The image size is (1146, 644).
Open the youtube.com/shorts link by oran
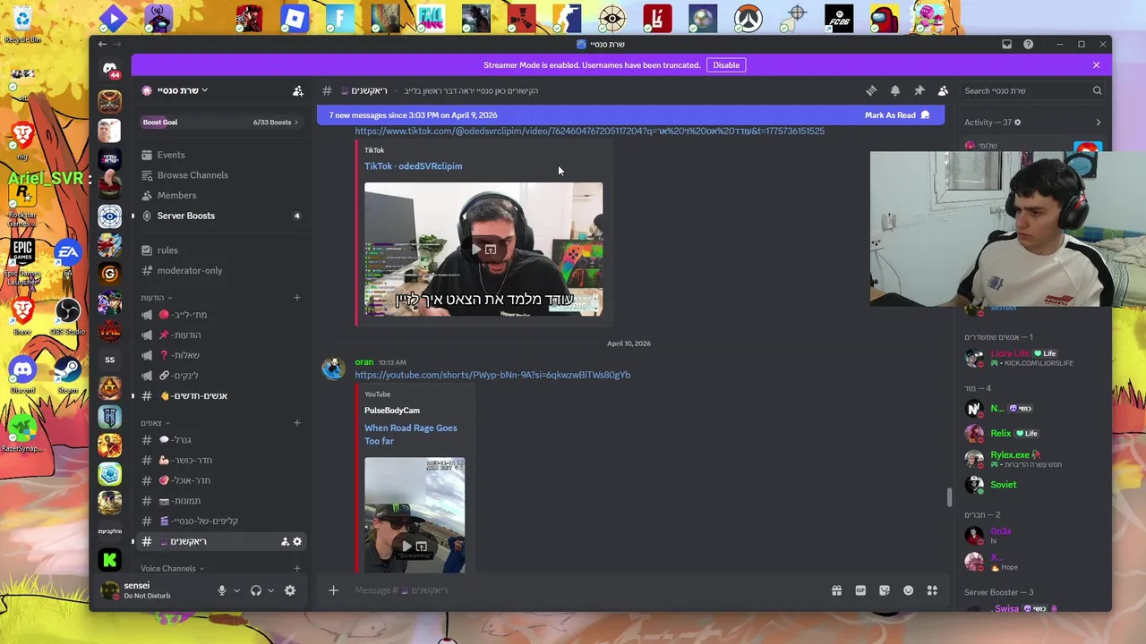492,375
